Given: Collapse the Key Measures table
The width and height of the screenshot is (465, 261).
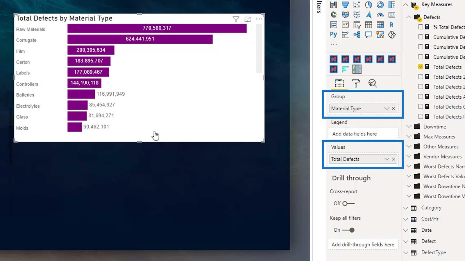Looking at the screenshot, I should click(x=406, y=5).
